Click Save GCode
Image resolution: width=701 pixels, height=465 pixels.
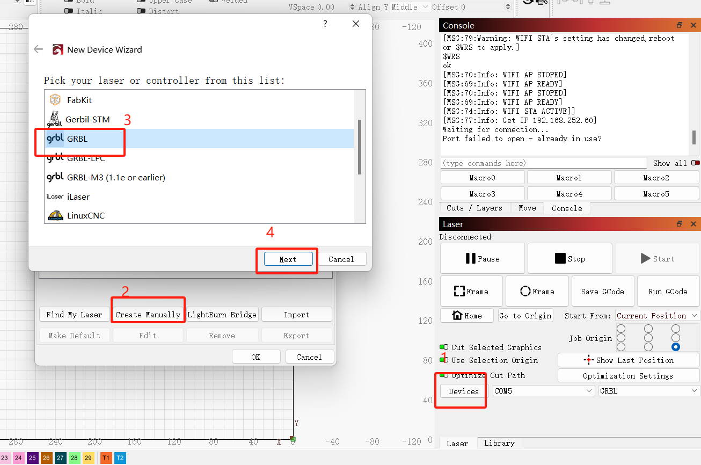click(603, 291)
